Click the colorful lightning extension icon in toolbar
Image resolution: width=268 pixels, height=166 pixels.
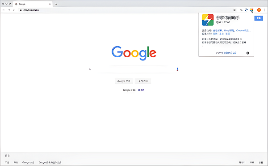click(x=251, y=10)
